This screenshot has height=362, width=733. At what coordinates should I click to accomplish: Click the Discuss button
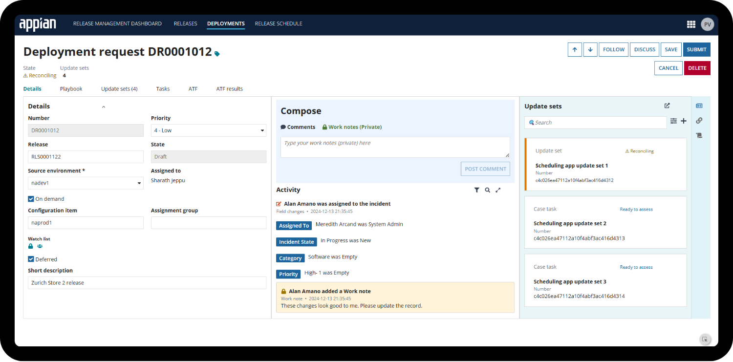click(x=645, y=49)
